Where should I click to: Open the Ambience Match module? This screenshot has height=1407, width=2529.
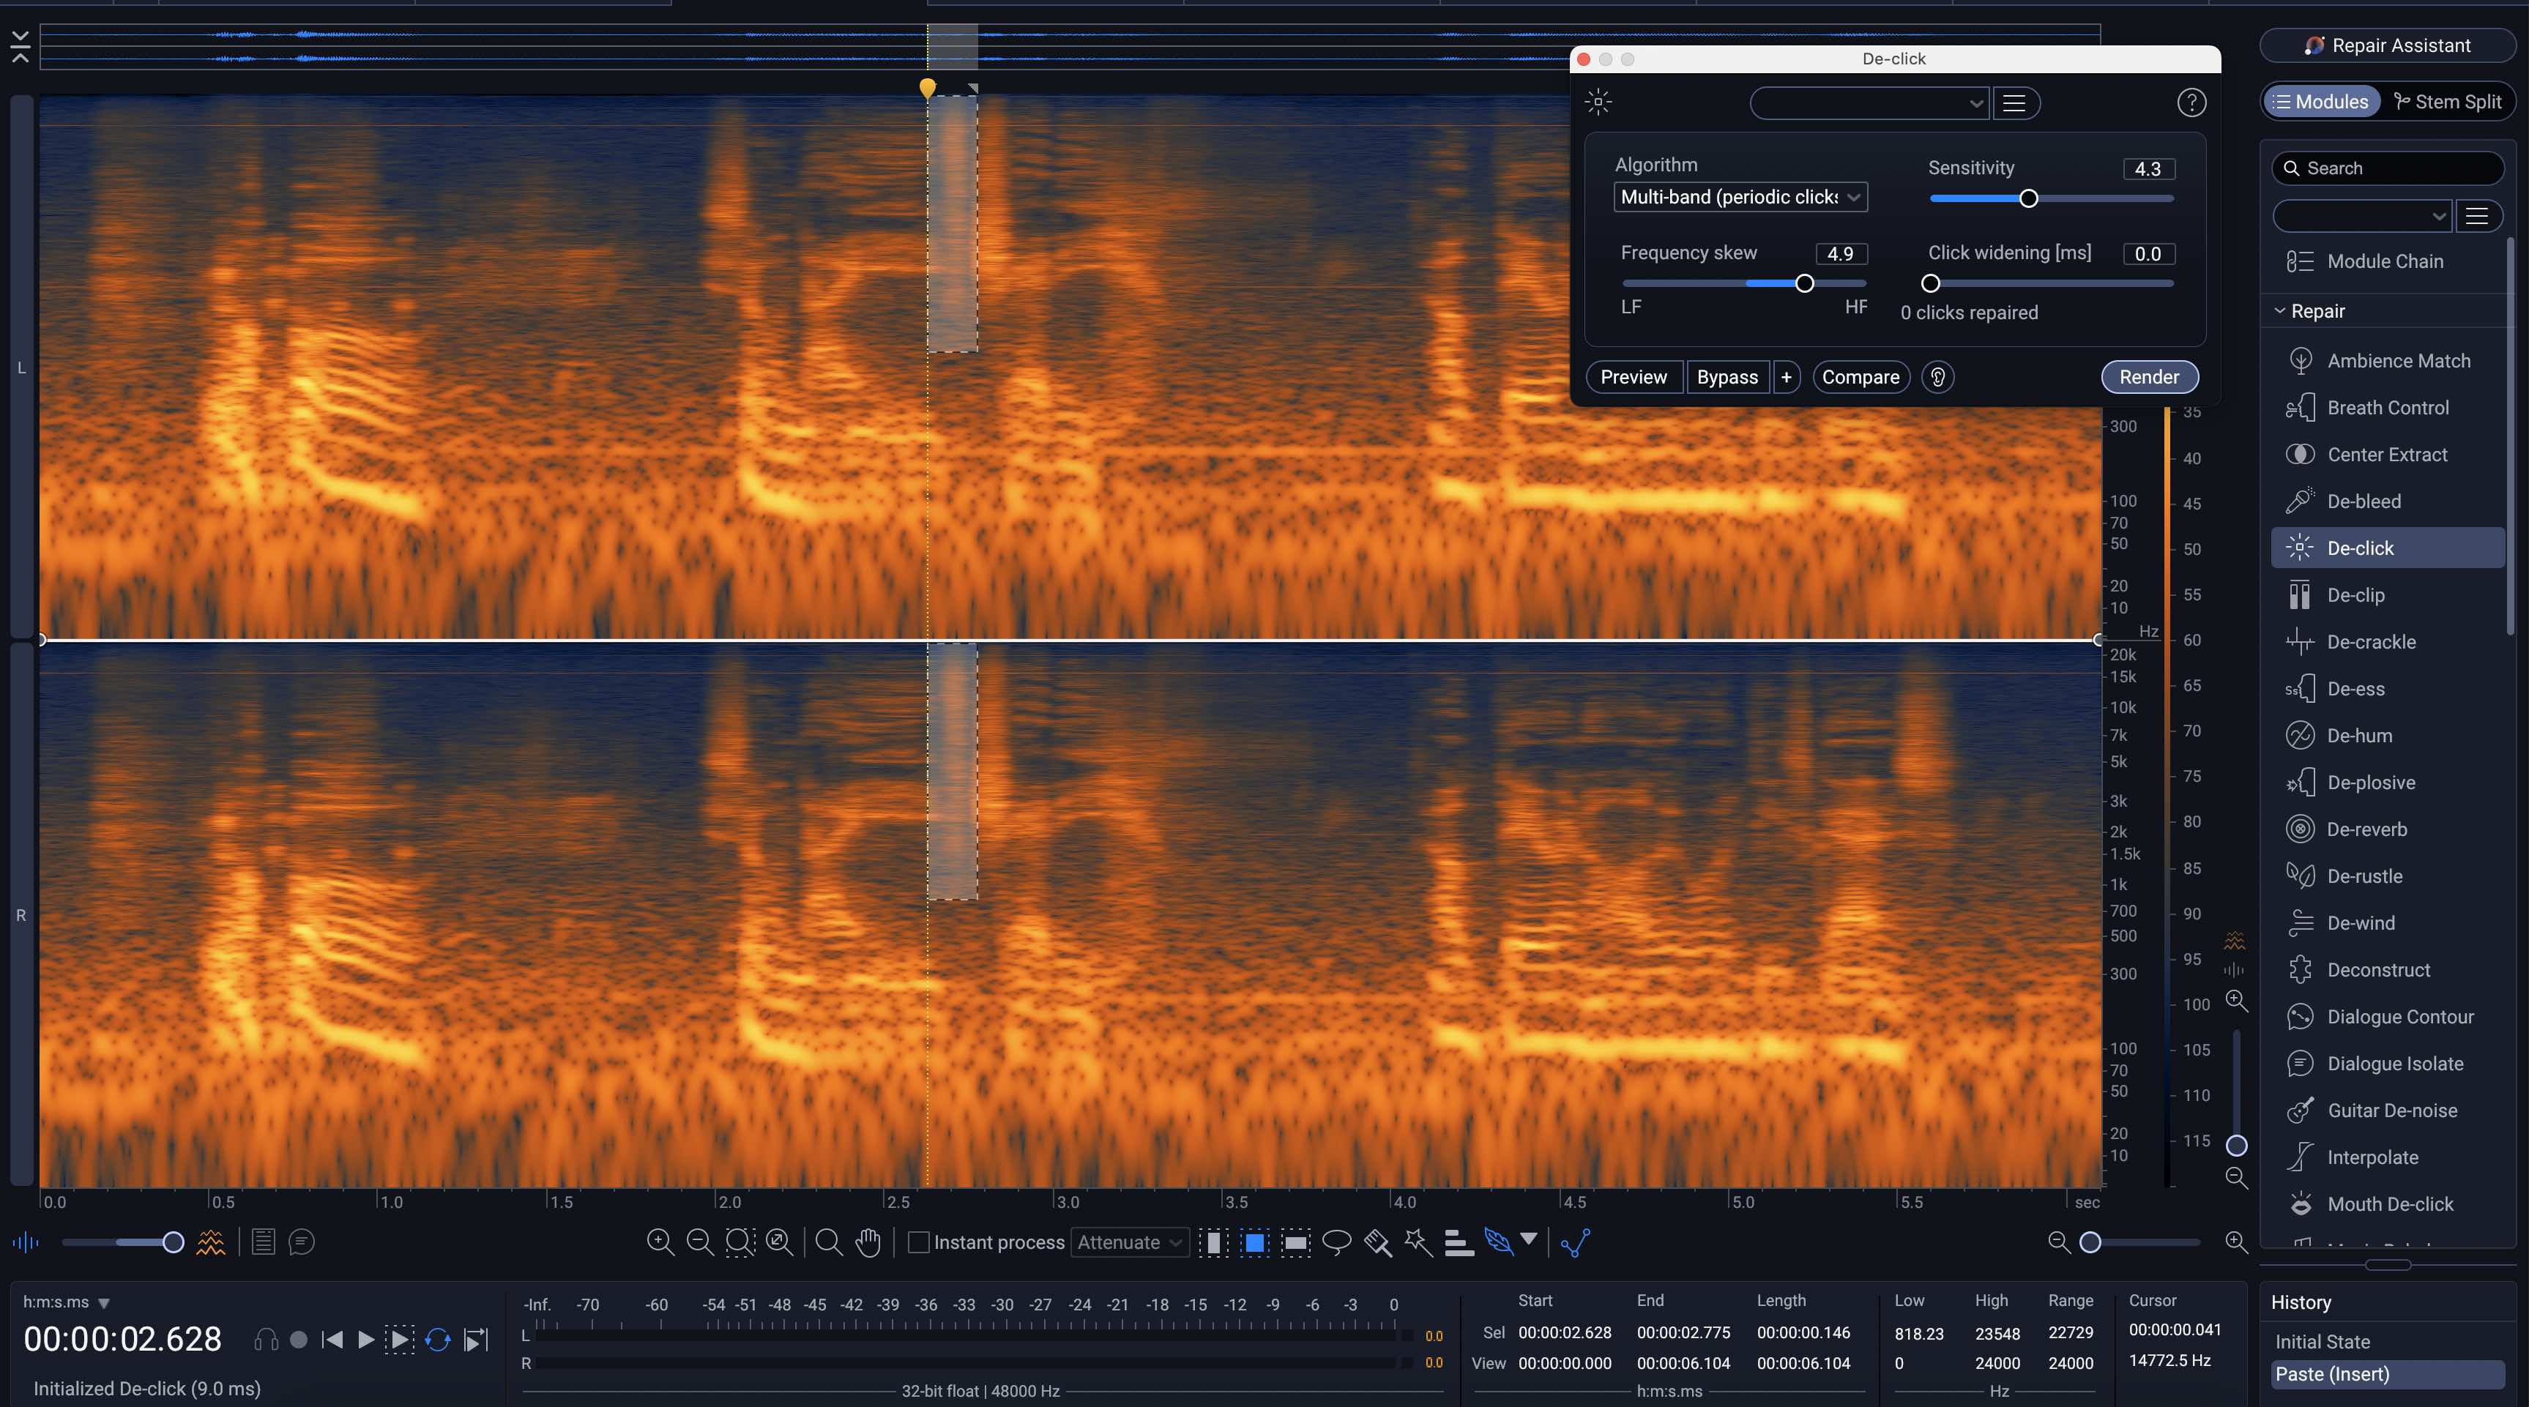[x=2388, y=360]
